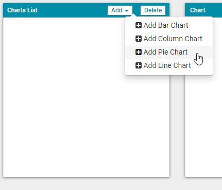Click the plus icon beside Add Bar Chart

click(139, 25)
